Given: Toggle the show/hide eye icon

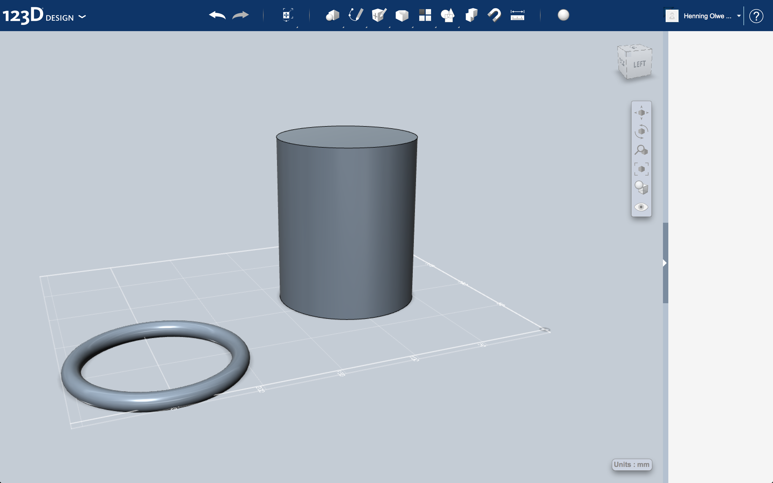Looking at the screenshot, I should (641, 207).
